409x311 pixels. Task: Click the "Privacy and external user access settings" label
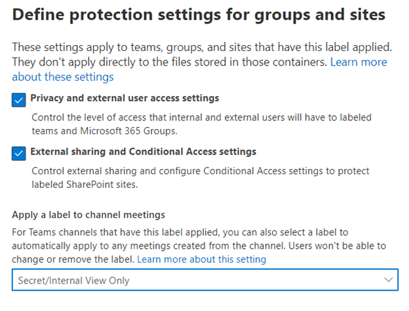(x=125, y=98)
